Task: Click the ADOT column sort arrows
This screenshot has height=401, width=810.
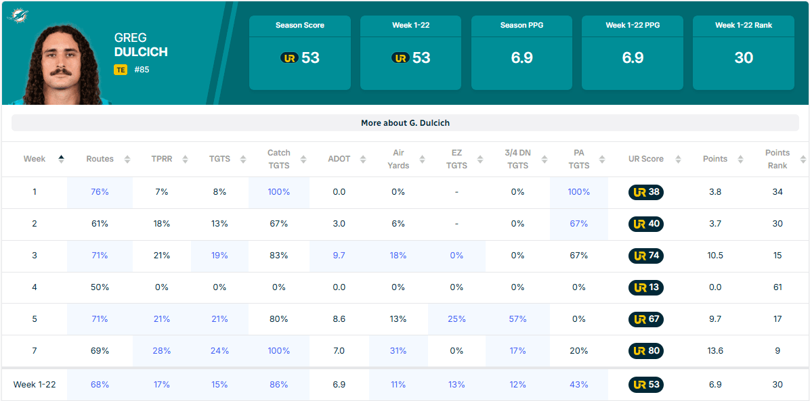Action: point(363,159)
